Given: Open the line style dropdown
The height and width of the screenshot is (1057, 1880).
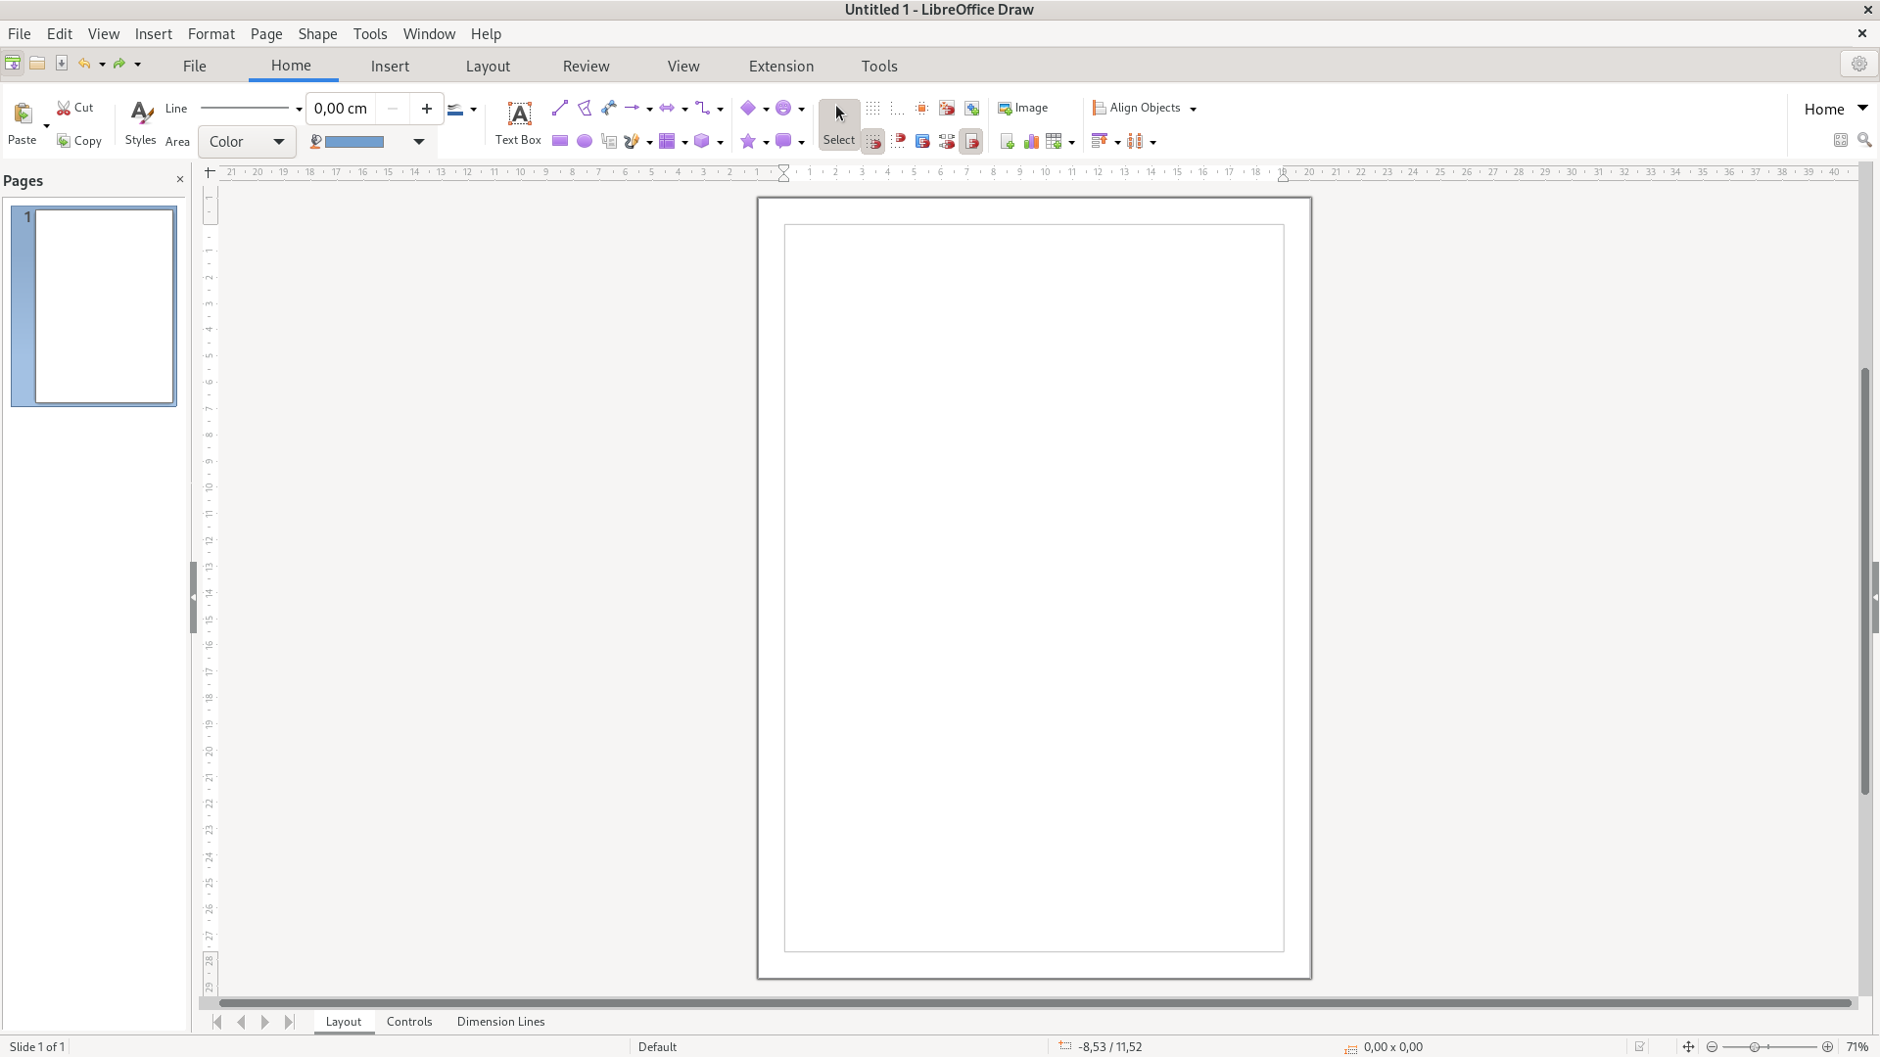Looking at the screenshot, I should [x=251, y=109].
